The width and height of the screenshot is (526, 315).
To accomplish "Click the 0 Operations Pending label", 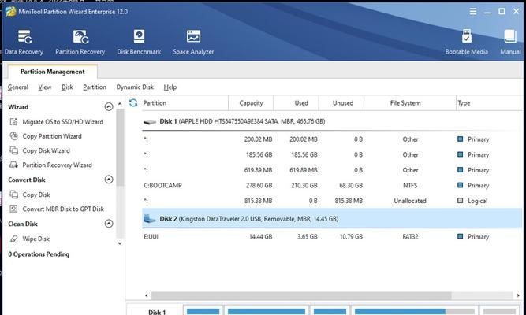I will 39,254.
